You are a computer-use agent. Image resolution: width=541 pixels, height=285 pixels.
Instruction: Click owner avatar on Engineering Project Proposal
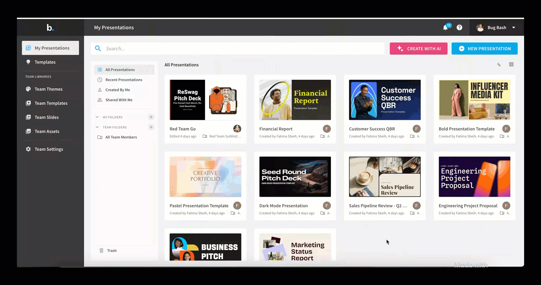[x=506, y=206]
